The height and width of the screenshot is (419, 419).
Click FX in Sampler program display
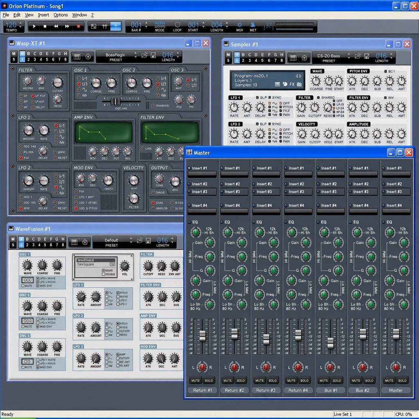(x=292, y=84)
